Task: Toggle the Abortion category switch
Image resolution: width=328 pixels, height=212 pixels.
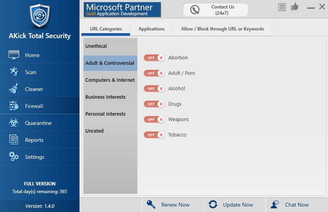Action: tap(154, 58)
